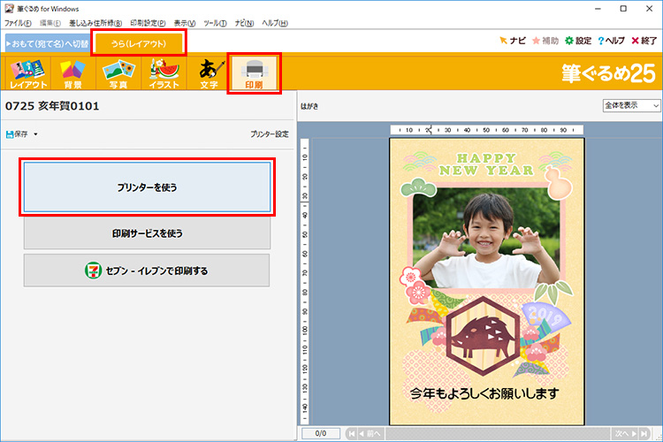Expand the 全体を表示 zoom dropdown

[631, 105]
